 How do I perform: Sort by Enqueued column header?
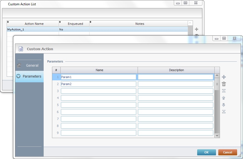click(75, 24)
